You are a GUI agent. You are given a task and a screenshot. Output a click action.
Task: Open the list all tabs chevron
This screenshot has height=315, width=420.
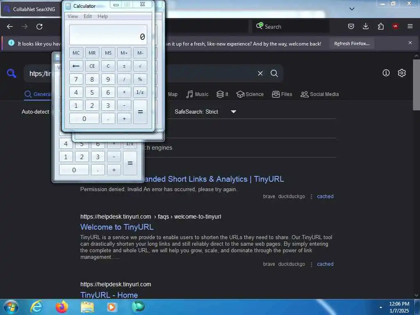(x=352, y=9)
